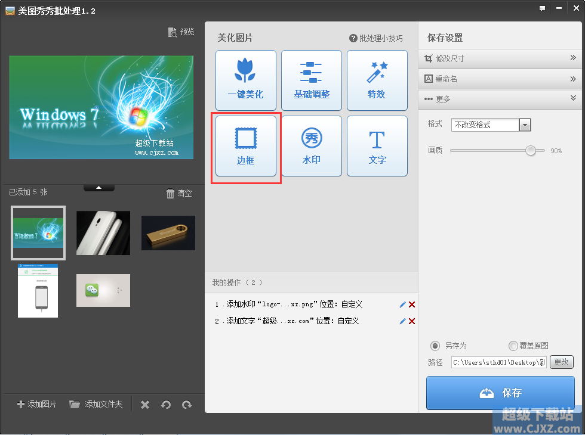Image resolution: width=585 pixels, height=435 pixels.
Task: Edit the 添加文字 operation with pencil icon
Action: pos(402,321)
